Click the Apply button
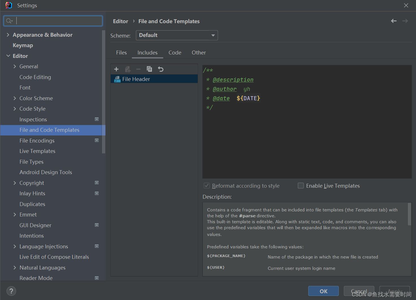This screenshot has width=416, height=300. [395, 291]
